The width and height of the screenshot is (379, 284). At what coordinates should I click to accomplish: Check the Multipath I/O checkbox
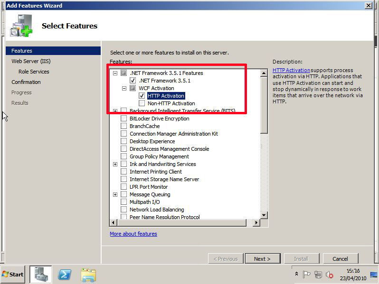pos(124,202)
